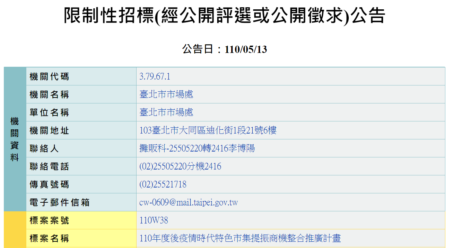Image resolution: width=453 pixels, height=248 pixels.
Task: Select tender number 110W38
Action: [x=154, y=220]
